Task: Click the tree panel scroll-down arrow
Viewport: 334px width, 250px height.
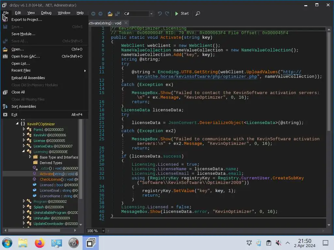Action: pyautogui.click(x=81, y=225)
